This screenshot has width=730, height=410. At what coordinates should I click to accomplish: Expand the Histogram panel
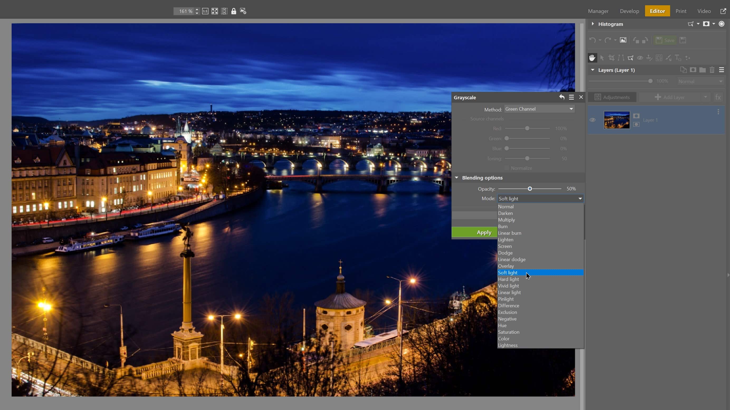click(x=593, y=24)
